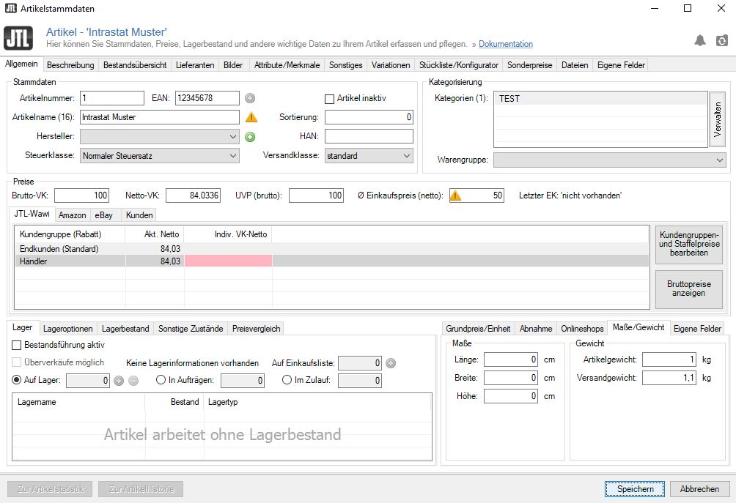
Task: Expand the Versandklasse dropdown
Action: click(369, 156)
